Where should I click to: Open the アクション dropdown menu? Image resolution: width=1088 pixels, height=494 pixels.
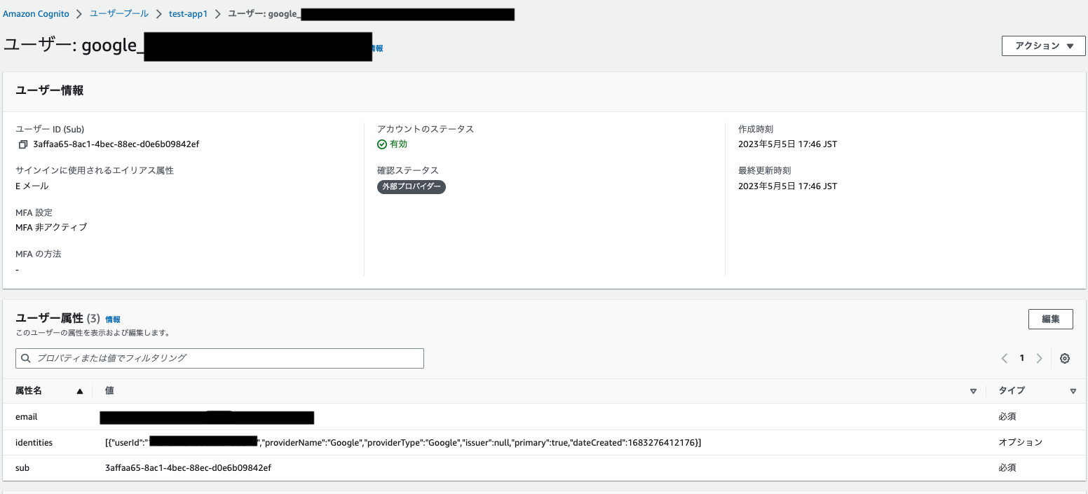click(1044, 46)
